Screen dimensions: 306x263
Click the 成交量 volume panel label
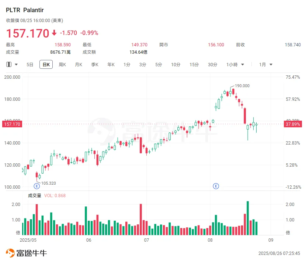click(x=35, y=196)
